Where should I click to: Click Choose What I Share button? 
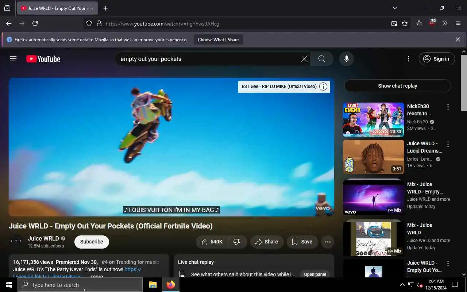(218, 40)
